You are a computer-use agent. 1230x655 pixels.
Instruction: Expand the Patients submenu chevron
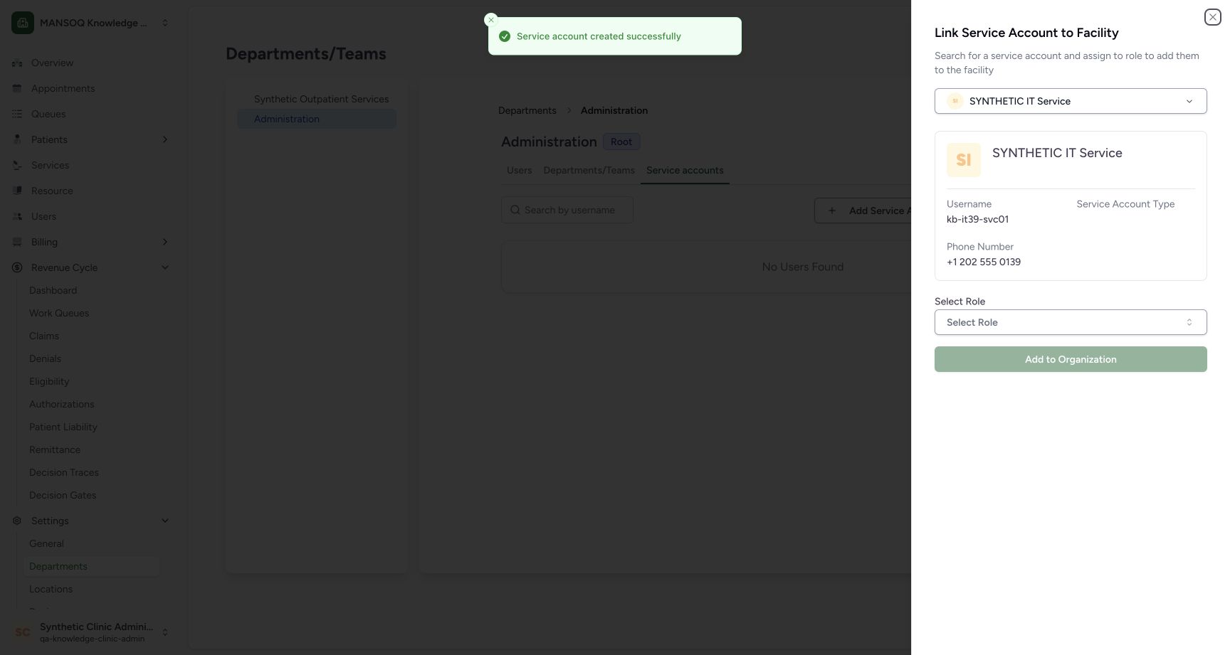[165, 139]
